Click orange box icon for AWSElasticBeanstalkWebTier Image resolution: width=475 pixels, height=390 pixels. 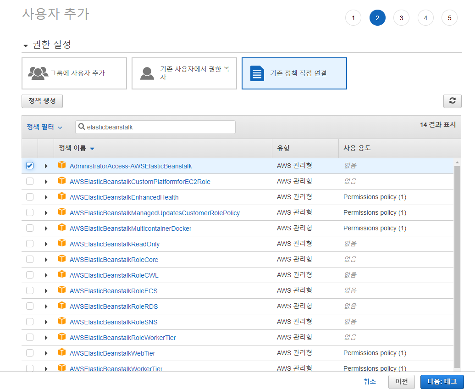click(x=62, y=352)
